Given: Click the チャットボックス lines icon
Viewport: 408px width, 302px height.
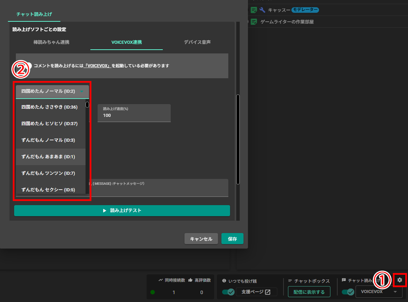Looking at the screenshot, I should click(x=290, y=281).
